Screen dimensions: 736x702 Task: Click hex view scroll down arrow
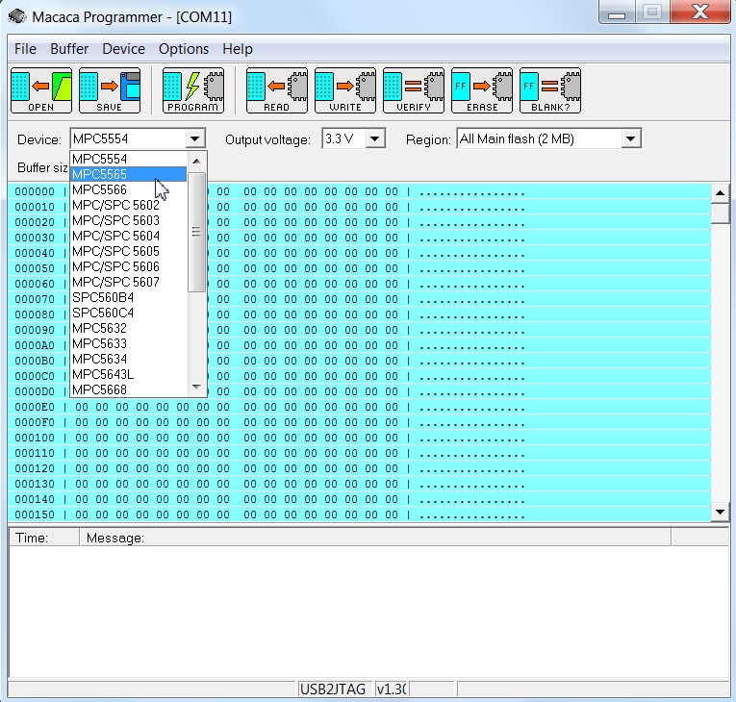pyautogui.click(x=720, y=511)
